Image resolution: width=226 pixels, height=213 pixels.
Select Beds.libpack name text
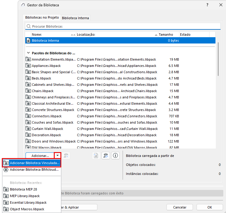(x=41, y=78)
